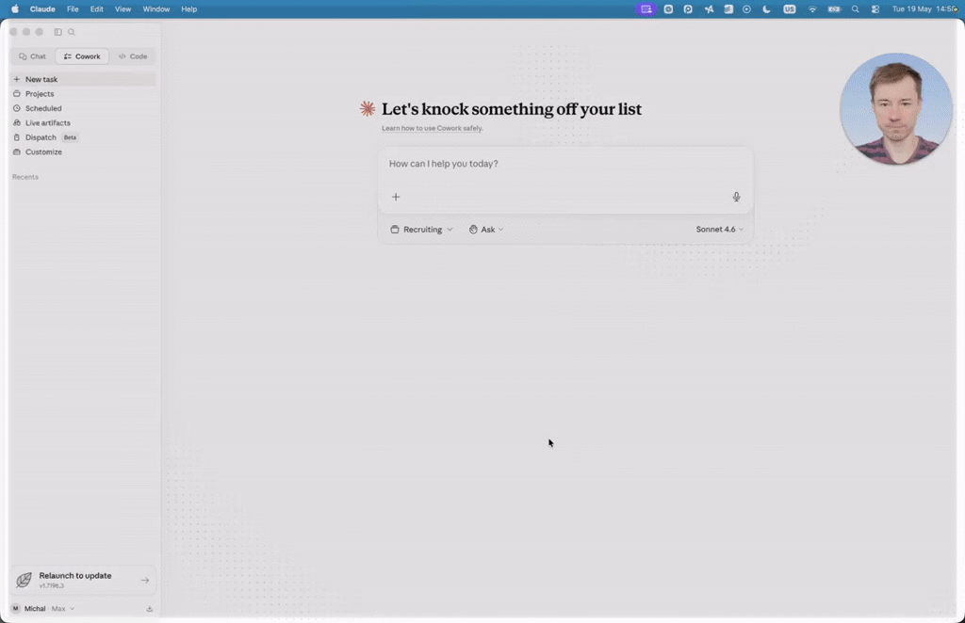Screen dimensions: 965x623
Task: Open search with the magnifier icon in the sidebar header
Action: pyautogui.click(x=72, y=32)
